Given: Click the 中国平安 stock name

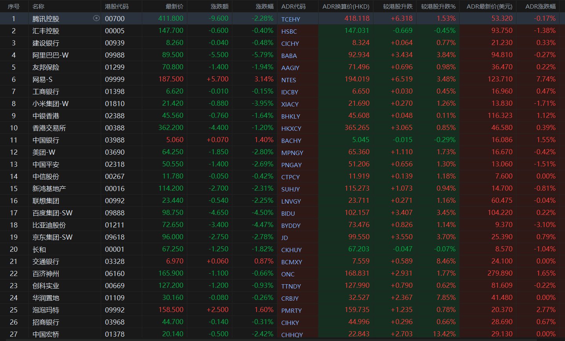Looking at the screenshot, I should click(46, 164).
